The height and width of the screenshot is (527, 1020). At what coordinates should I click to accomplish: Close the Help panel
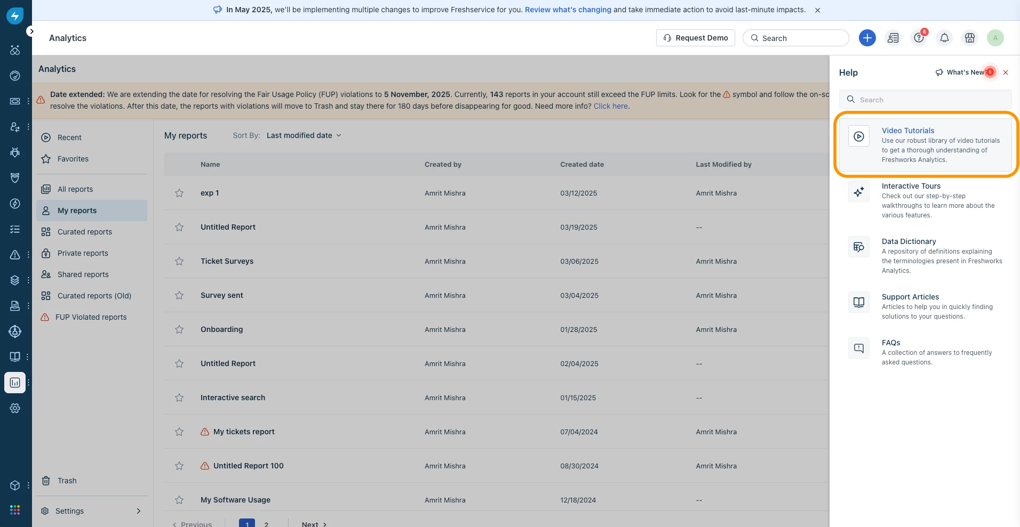[1006, 72]
